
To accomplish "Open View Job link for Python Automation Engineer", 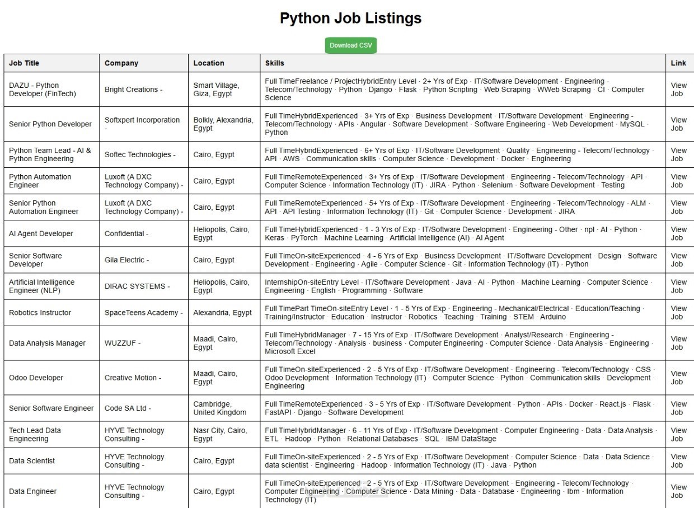I will click(678, 181).
